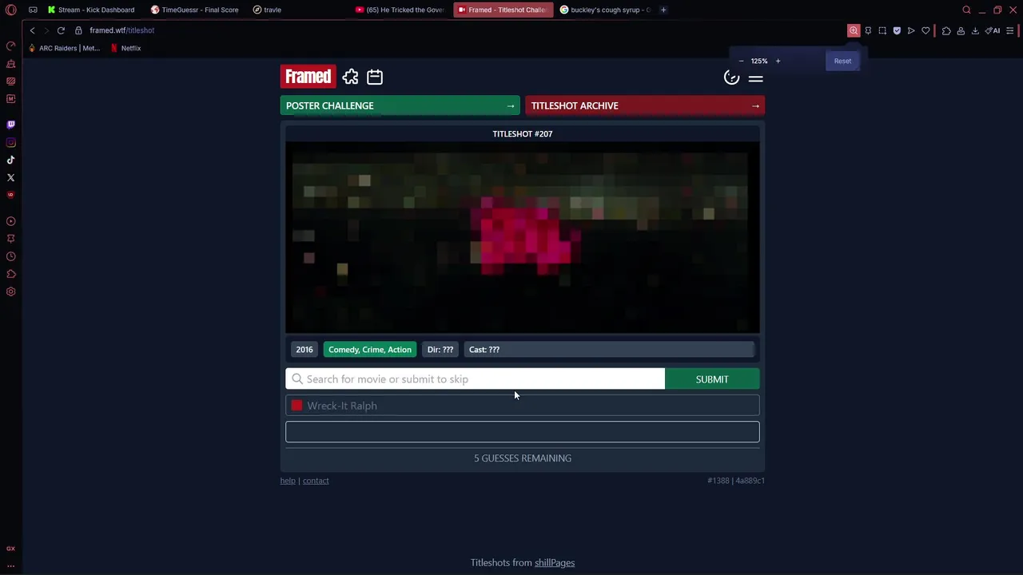Search tabs with the magnifier icon
The width and height of the screenshot is (1023, 575).
point(966,10)
